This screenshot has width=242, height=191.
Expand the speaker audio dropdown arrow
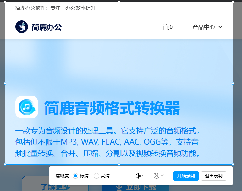point(143,175)
